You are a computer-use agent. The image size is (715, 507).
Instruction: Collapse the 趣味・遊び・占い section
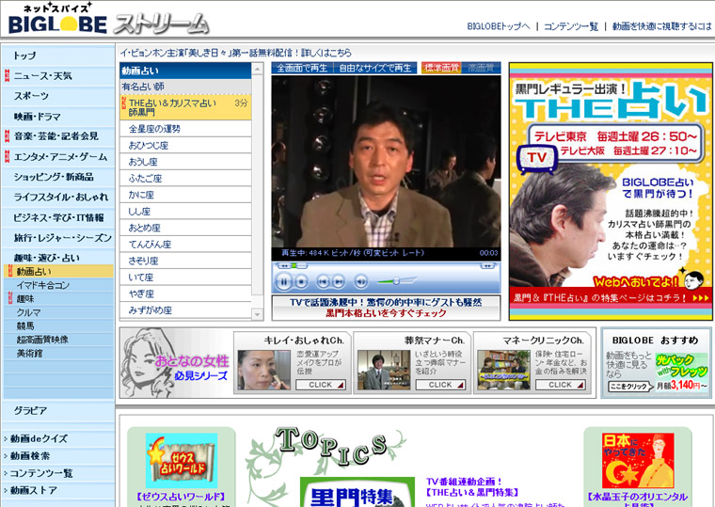(58, 257)
